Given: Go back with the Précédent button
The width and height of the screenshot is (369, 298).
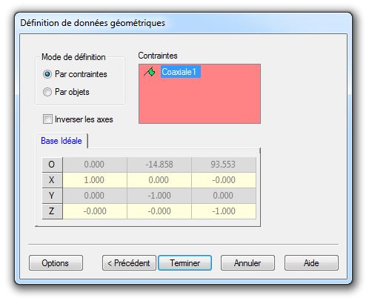Looking at the screenshot, I should pyautogui.click(x=129, y=262).
